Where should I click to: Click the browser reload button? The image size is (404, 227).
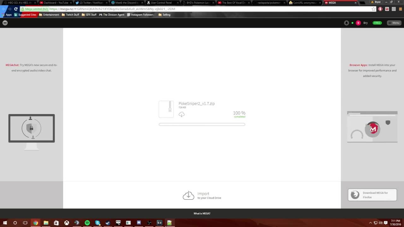tap(16, 9)
